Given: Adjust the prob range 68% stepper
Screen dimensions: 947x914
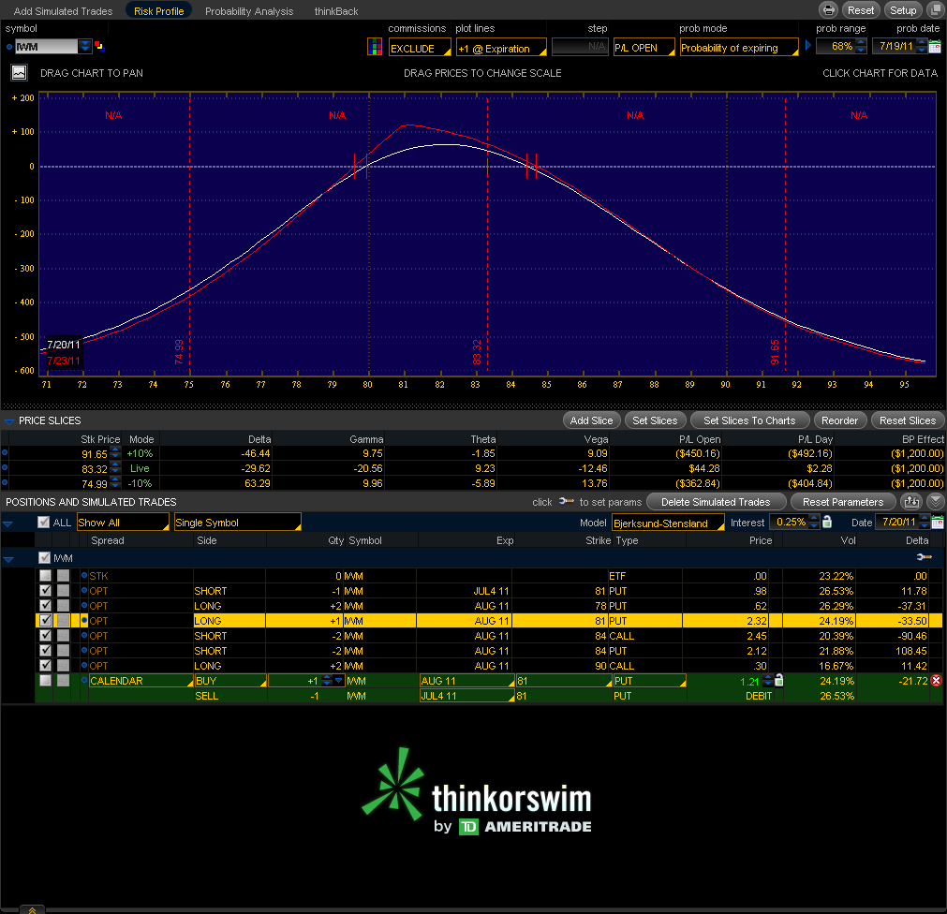Looking at the screenshot, I should pos(861,46).
